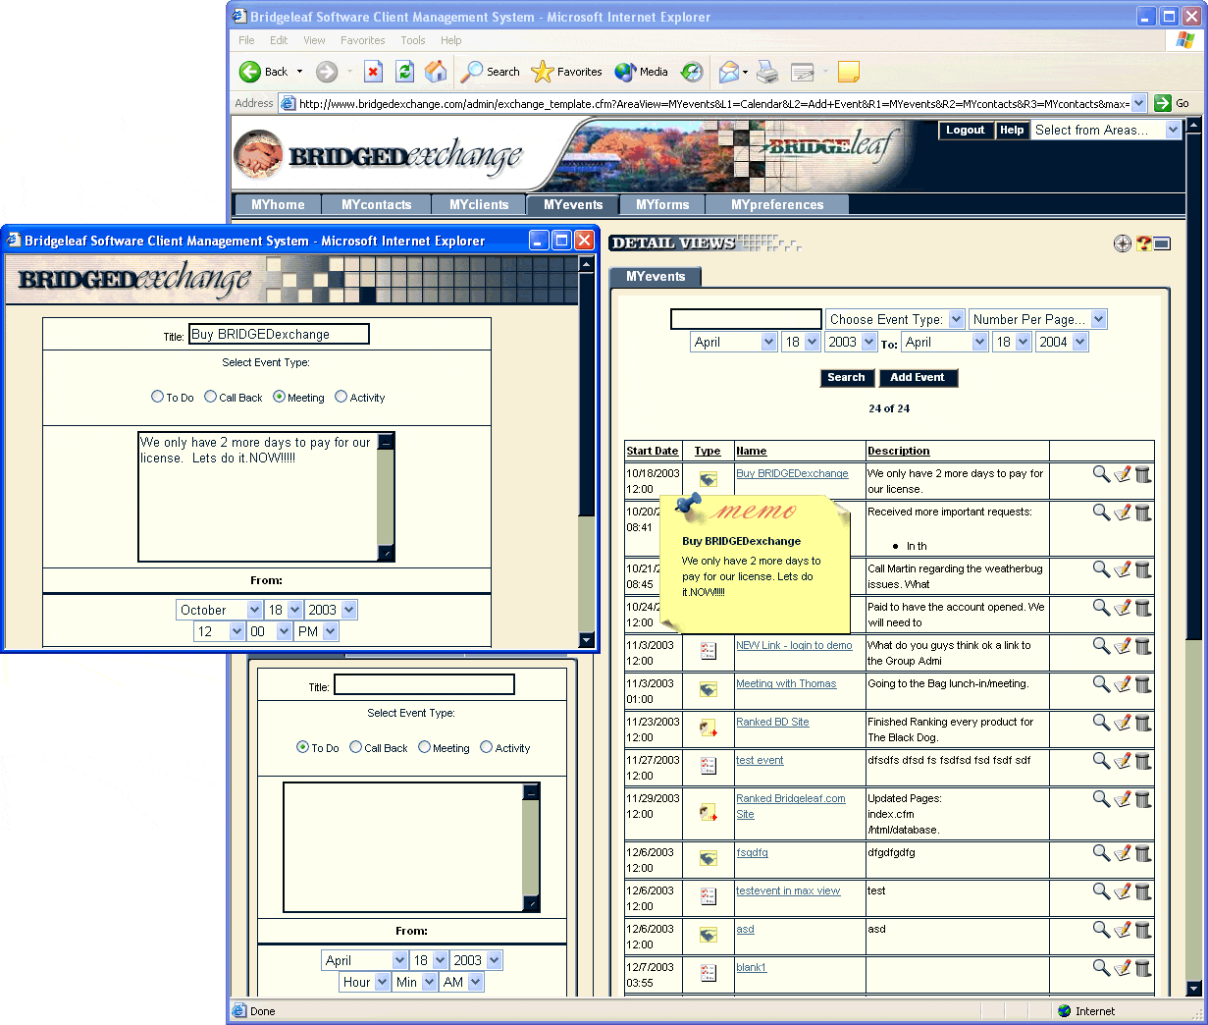This screenshot has width=1208, height=1025.
Task: Select Activity radio in main window form
Action: tap(486, 747)
